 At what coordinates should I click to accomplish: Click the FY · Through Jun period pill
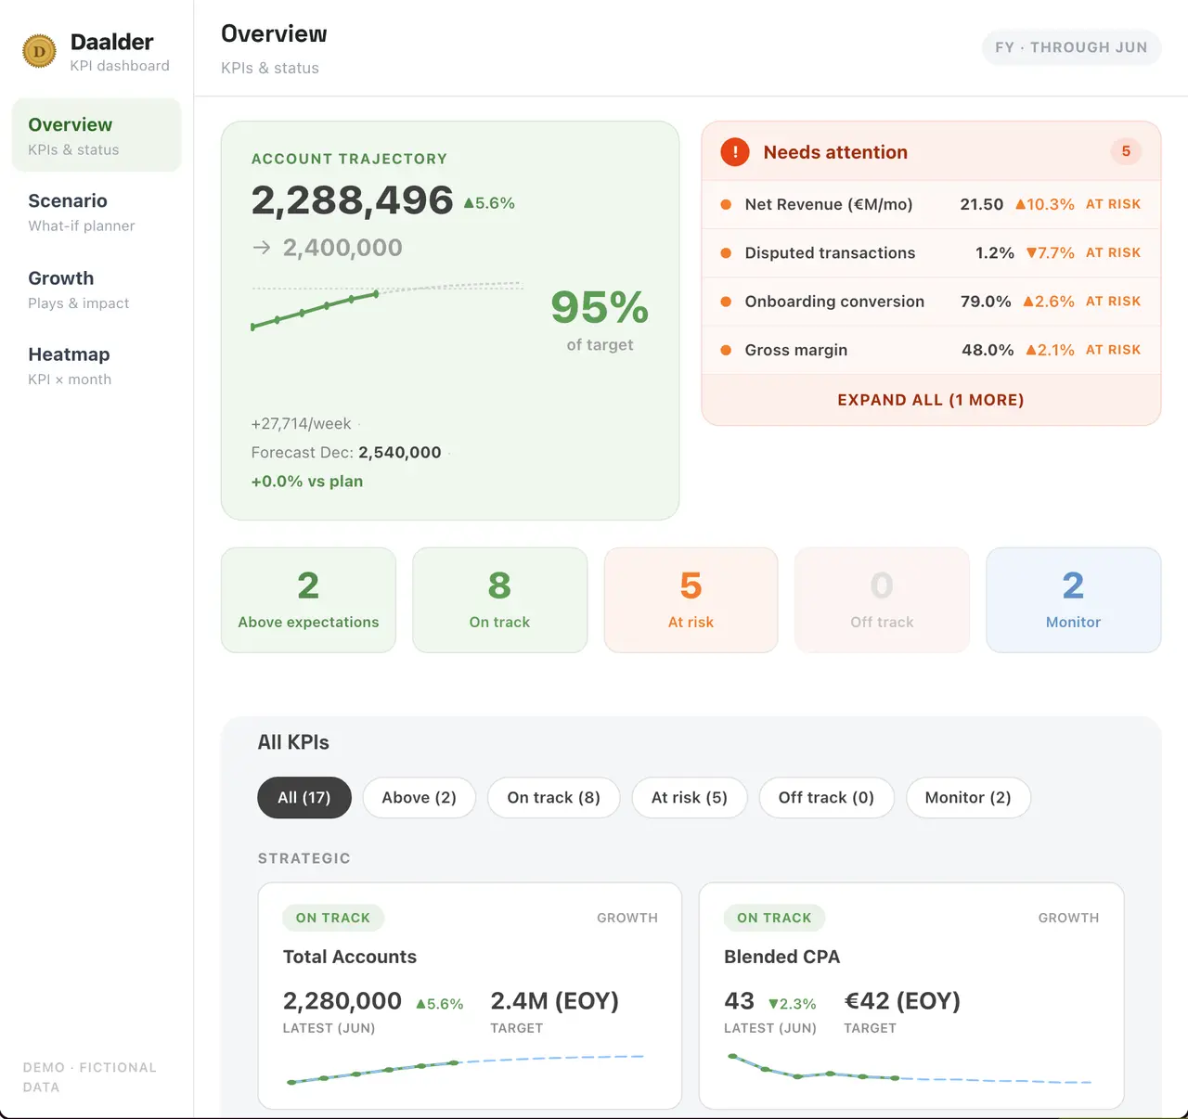pos(1071,47)
